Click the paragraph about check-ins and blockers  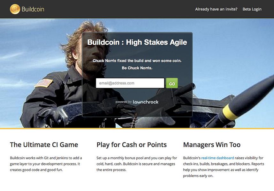(224, 167)
